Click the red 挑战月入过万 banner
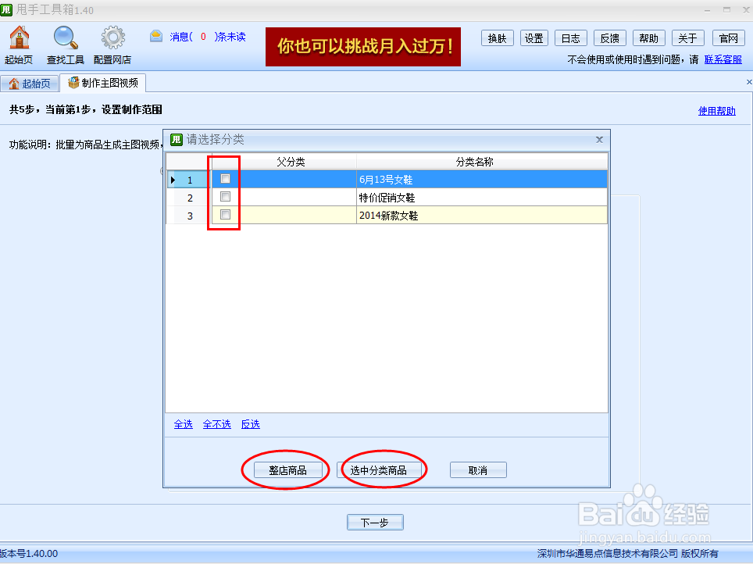 [x=362, y=47]
